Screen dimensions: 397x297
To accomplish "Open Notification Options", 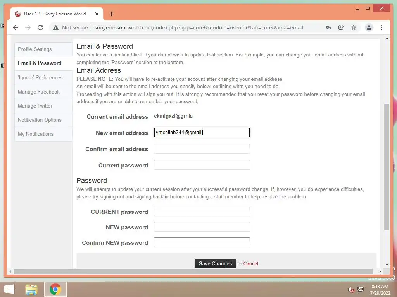I will click(43, 120).
